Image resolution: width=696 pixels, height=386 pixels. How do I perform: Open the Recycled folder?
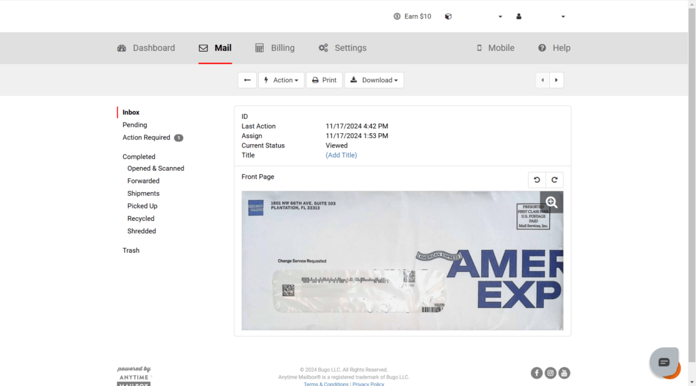coord(141,219)
